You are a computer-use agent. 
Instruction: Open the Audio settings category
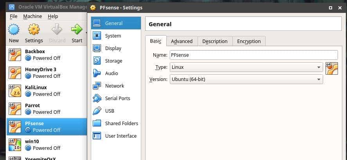pyautogui.click(x=111, y=74)
